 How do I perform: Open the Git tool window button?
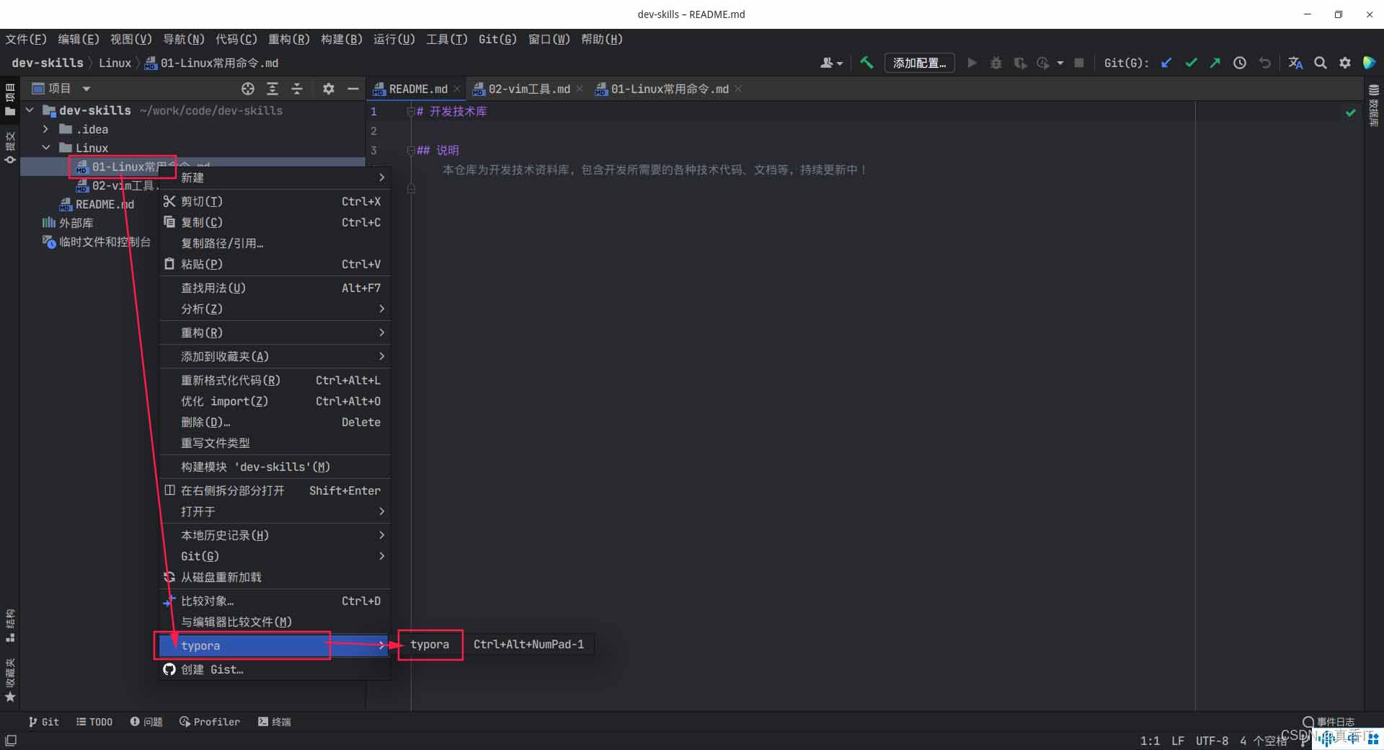pos(44,722)
